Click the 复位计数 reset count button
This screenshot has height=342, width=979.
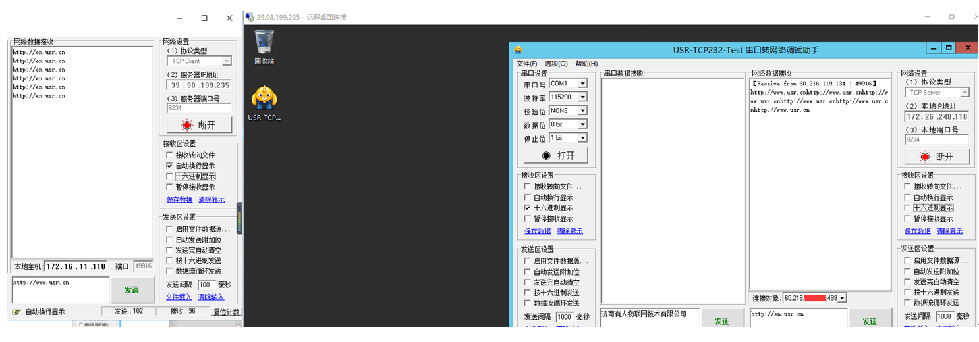[226, 312]
